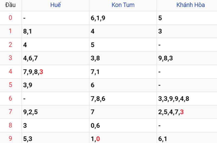Image resolution: width=217 pixels, height=143 pixels.
Task: Open the Huế column header link
Action: pyautogui.click(x=56, y=5)
